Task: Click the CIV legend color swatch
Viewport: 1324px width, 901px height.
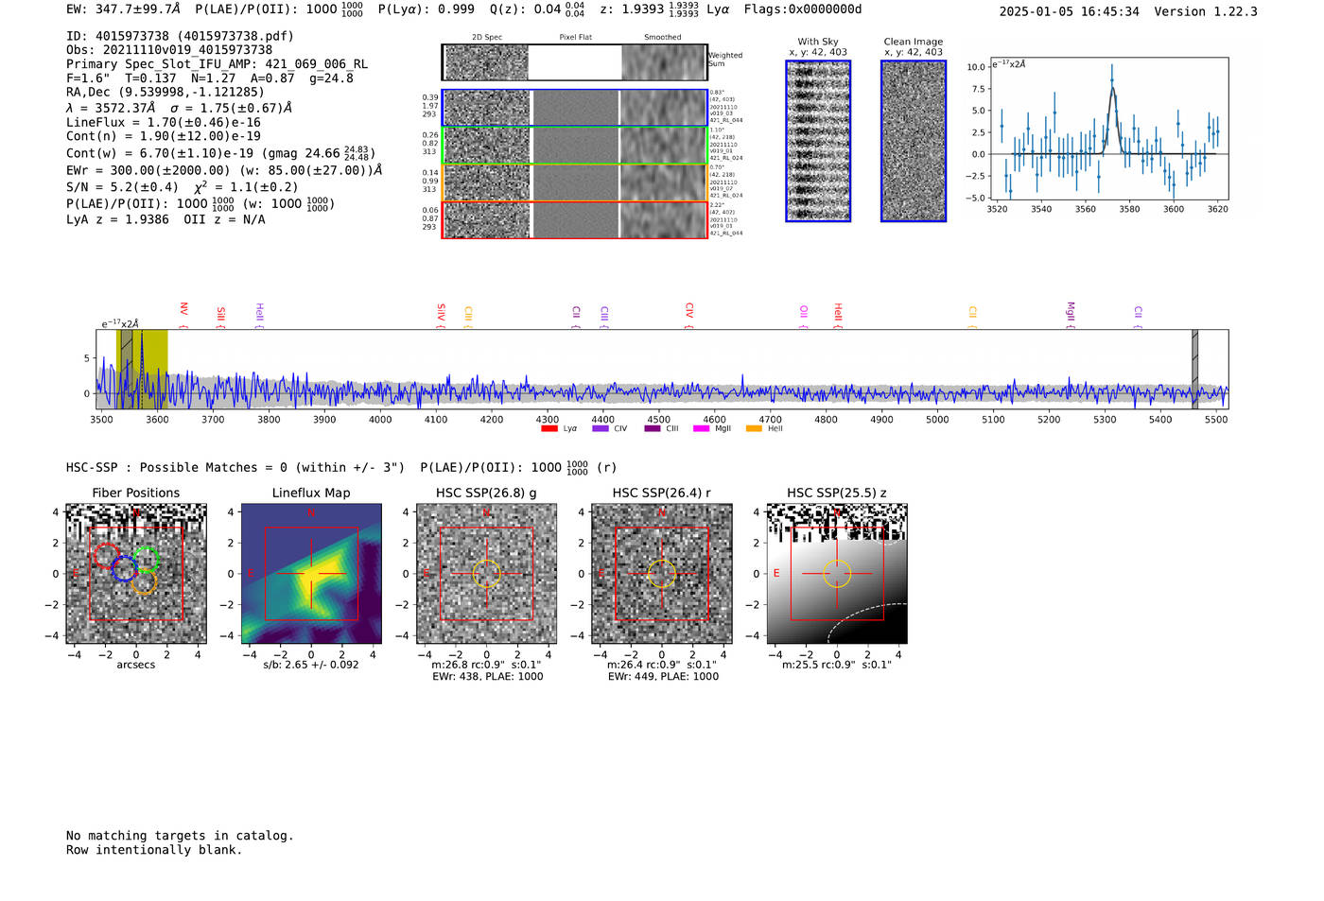Action: (601, 428)
